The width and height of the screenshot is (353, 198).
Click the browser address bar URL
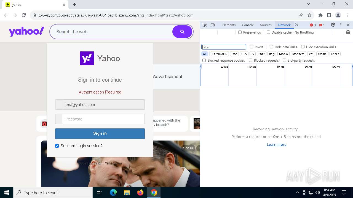coord(116,15)
